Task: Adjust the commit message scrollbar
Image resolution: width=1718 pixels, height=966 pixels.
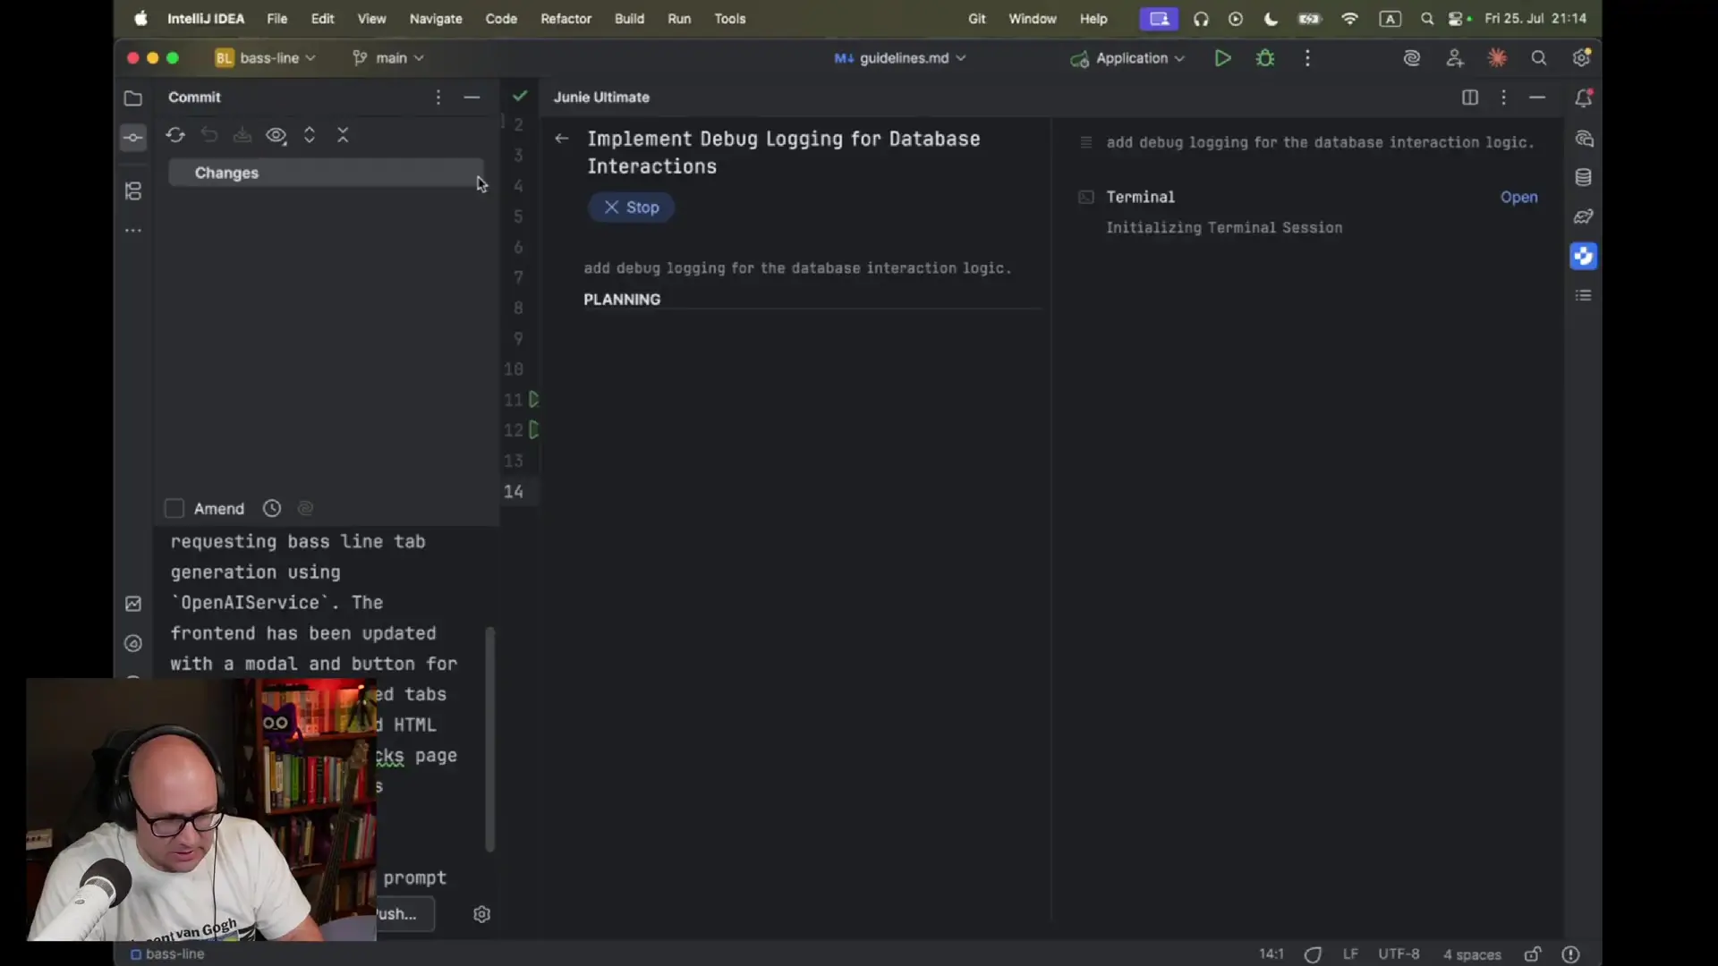Action: 489,739
